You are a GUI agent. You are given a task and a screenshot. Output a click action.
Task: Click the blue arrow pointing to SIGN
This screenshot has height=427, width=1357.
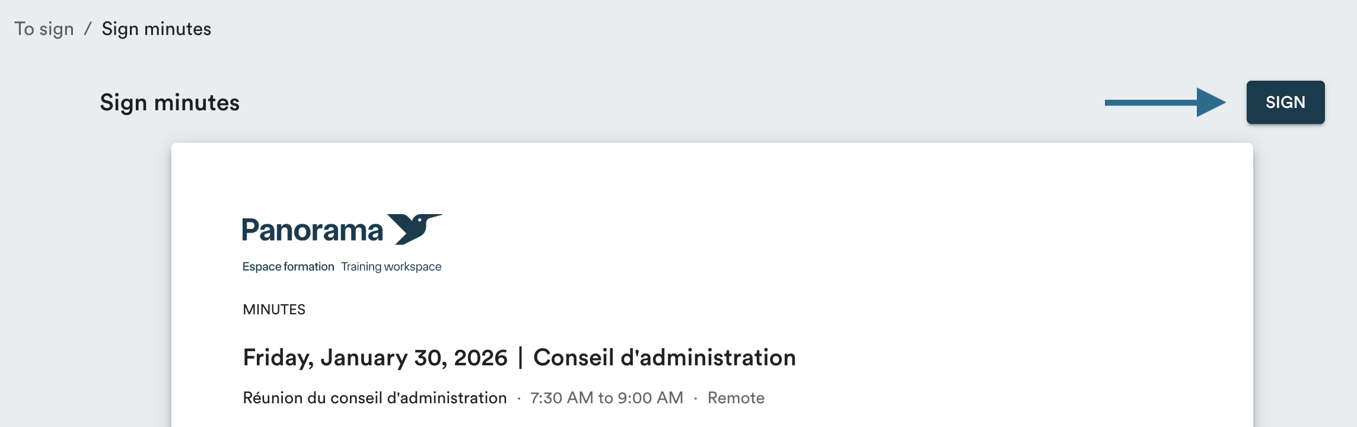tap(1165, 103)
